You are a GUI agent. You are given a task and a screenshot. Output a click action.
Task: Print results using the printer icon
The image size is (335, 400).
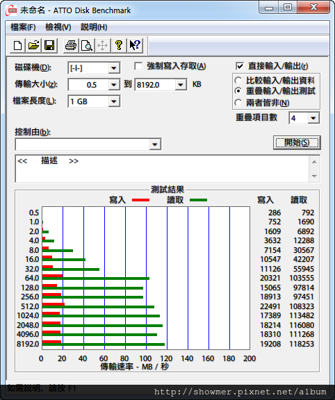[x=71, y=46]
